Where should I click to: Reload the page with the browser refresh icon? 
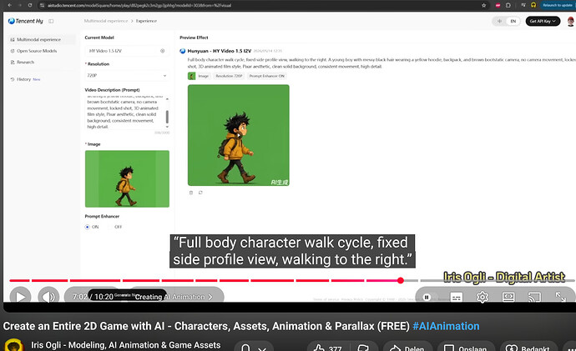point(30,5)
